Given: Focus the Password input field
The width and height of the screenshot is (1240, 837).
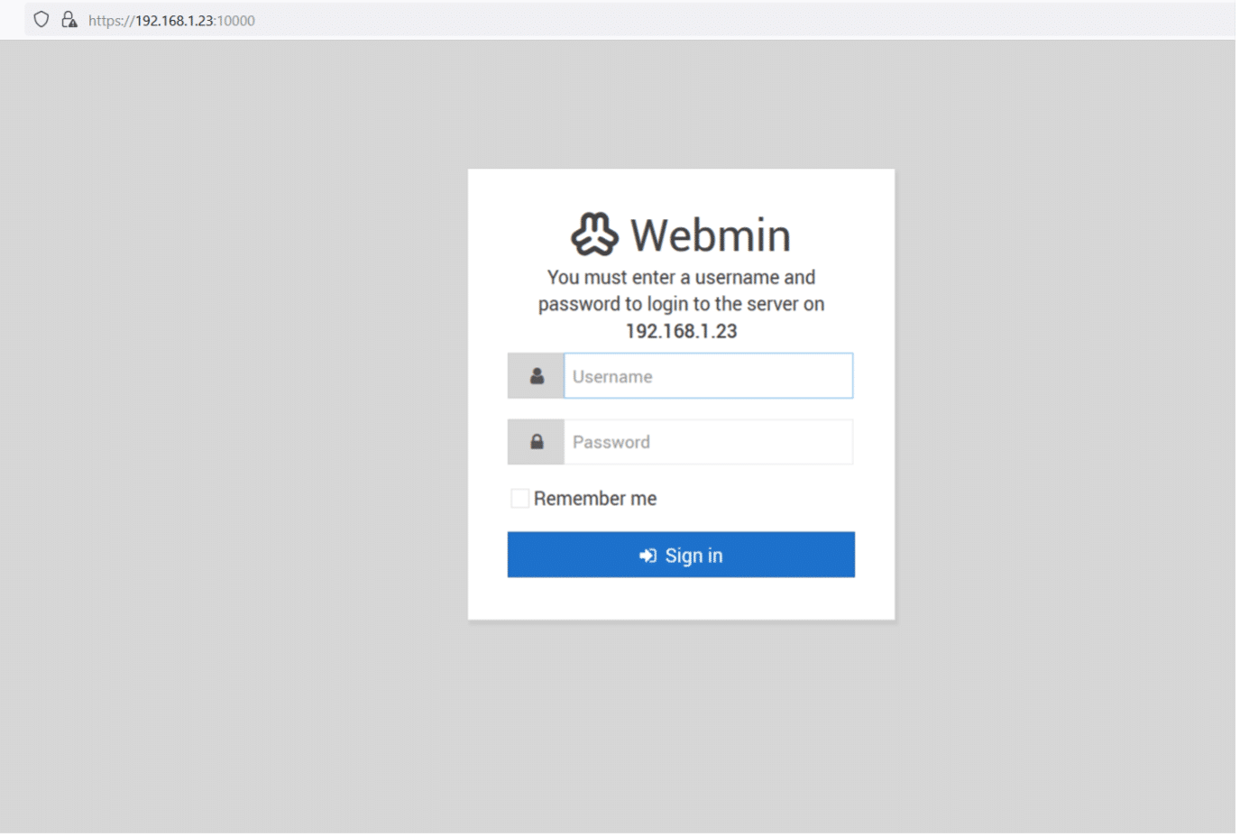Looking at the screenshot, I should coord(708,442).
